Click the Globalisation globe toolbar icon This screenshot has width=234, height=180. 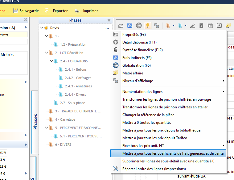(139, 26)
